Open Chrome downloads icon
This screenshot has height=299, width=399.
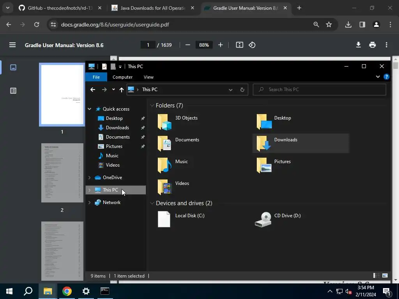point(348,25)
